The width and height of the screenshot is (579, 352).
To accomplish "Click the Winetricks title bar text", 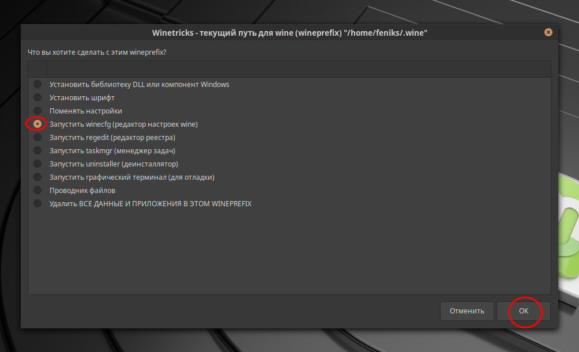I will tap(289, 33).
